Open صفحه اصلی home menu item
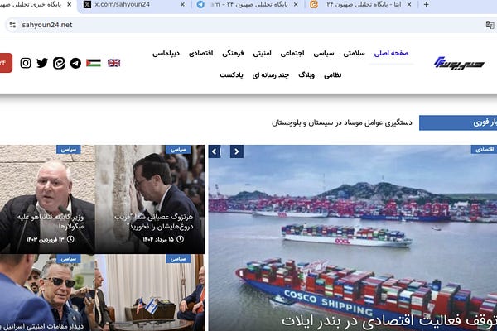Screen dimensions: 497x331 [391, 53]
